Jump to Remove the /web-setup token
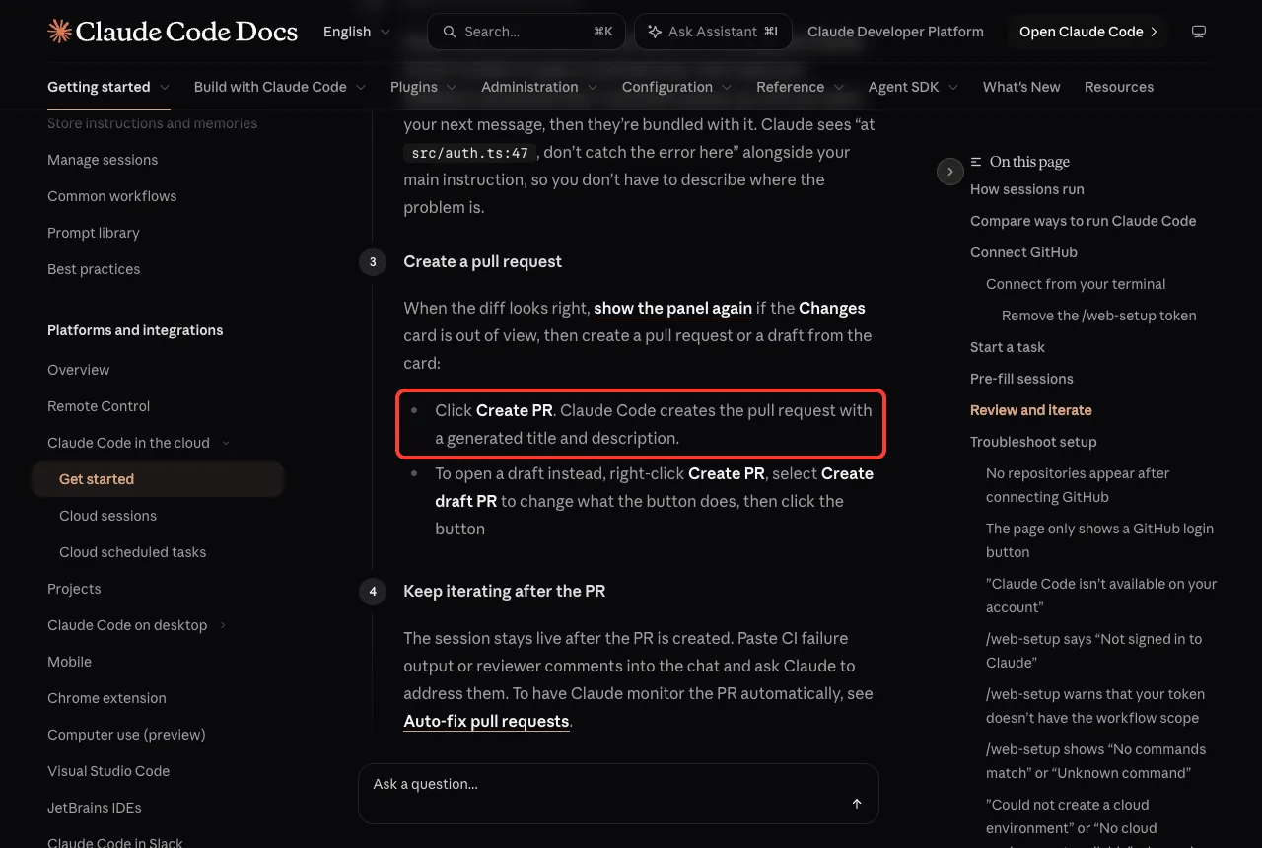 click(1098, 316)
